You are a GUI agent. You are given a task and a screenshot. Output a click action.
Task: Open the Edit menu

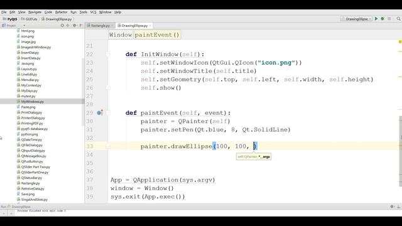pos(12,12)
